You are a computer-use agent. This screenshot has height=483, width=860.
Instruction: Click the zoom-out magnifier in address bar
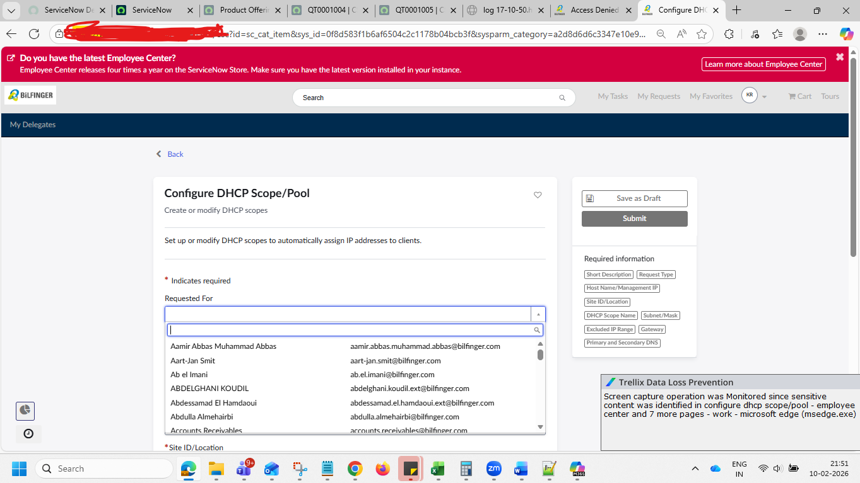[661, 34]
